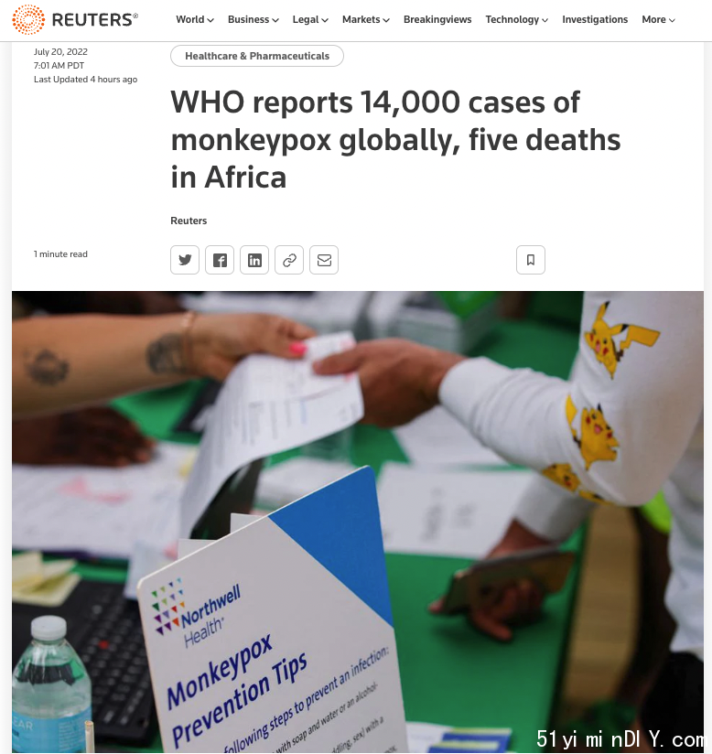The image size is (712, 754).
Task: Open the Legal dropdown menu
Action: pos(310,20)
